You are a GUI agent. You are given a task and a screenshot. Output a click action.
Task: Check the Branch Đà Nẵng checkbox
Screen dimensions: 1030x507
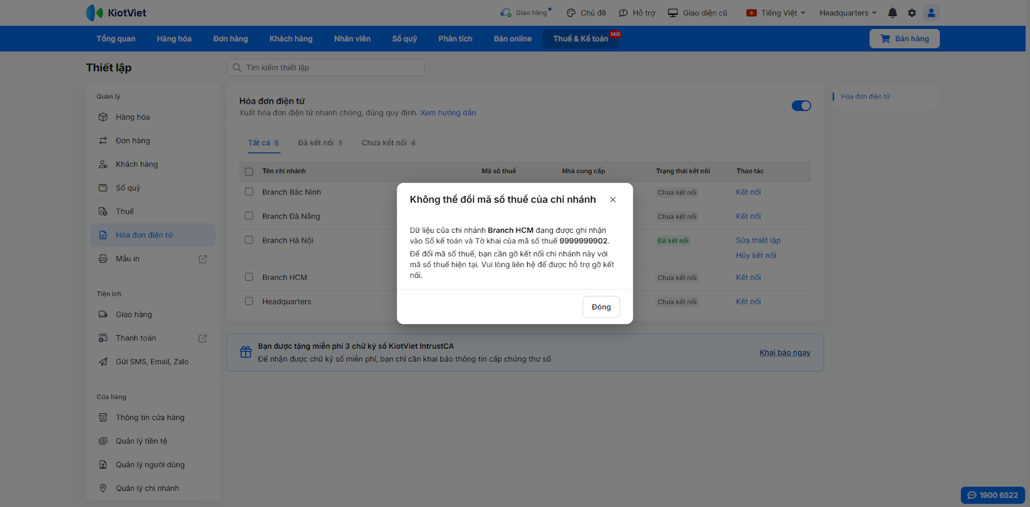click(249, 216)
